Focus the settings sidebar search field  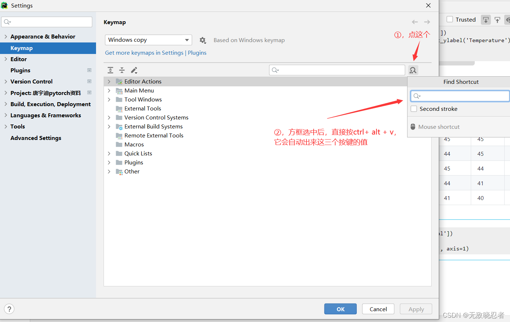click(47, 22)
